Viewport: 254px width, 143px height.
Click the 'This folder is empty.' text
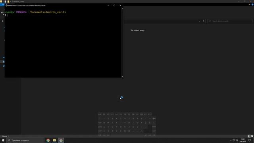[x=137, y=30]
